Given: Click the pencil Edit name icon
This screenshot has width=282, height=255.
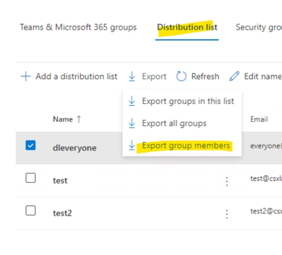Looking at the screenshot, I should [234, 76].
